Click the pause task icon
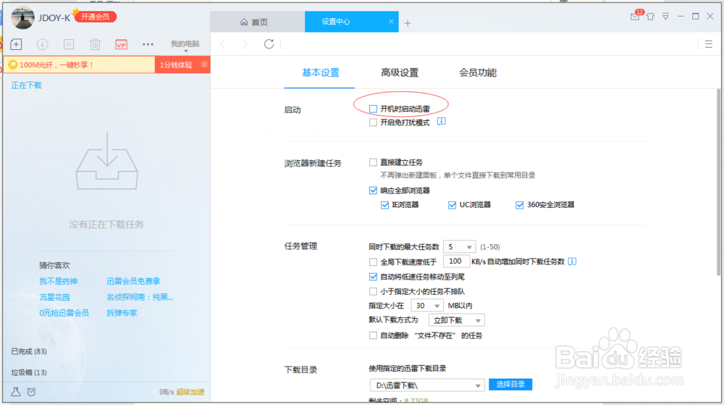The image size is (724, 405). pyautogui.click(x=68, y=44)
